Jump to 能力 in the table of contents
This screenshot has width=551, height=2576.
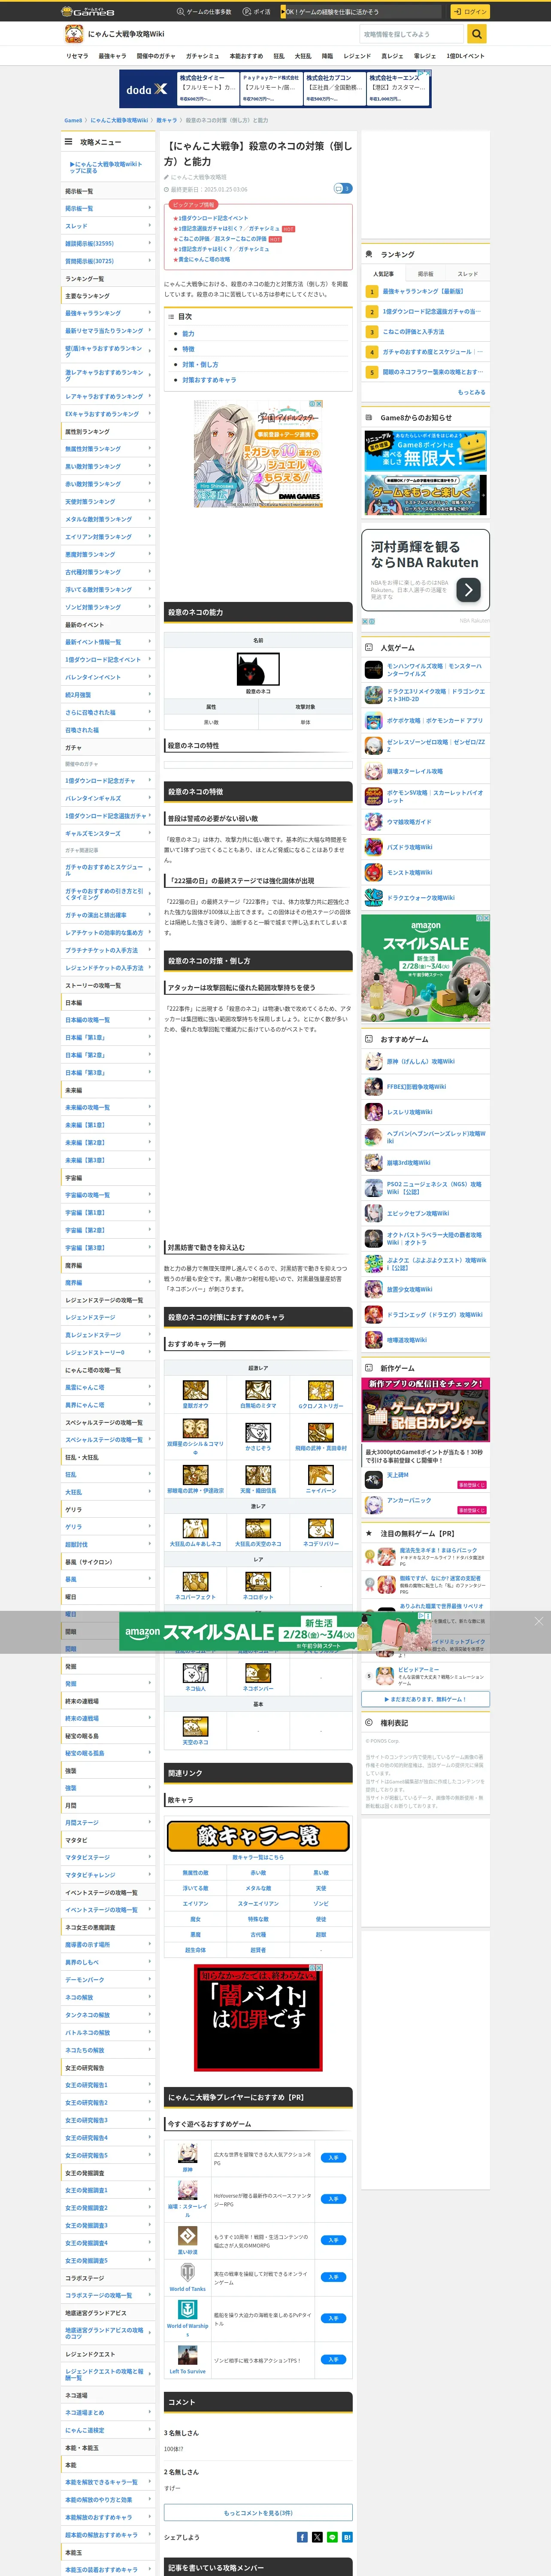click(188, 334)
